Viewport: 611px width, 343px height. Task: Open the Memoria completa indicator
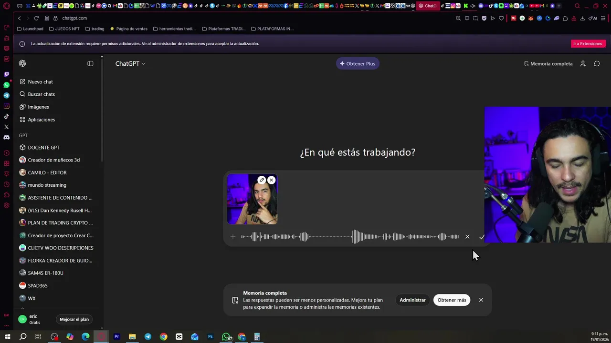(548, 64)
